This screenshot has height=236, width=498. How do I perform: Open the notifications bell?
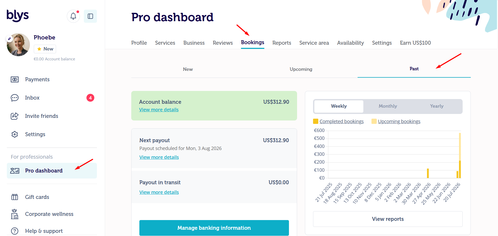point(73,16)
